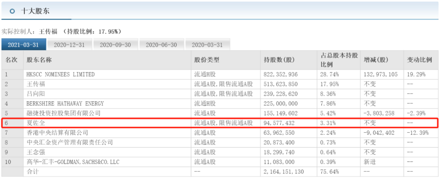Screen dimensions: 440x178
Task: Click holding value 63,962,550
Action: click(278, 133)
